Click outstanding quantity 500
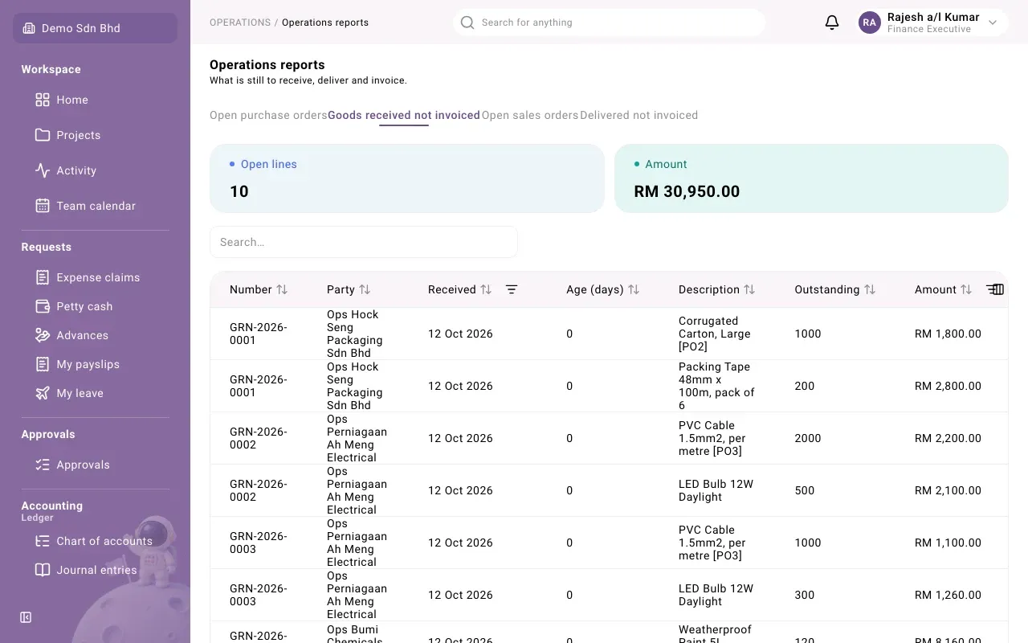The width and height of the screenshot is (1028, 643). pyautogui.click(x=805, y=490)
